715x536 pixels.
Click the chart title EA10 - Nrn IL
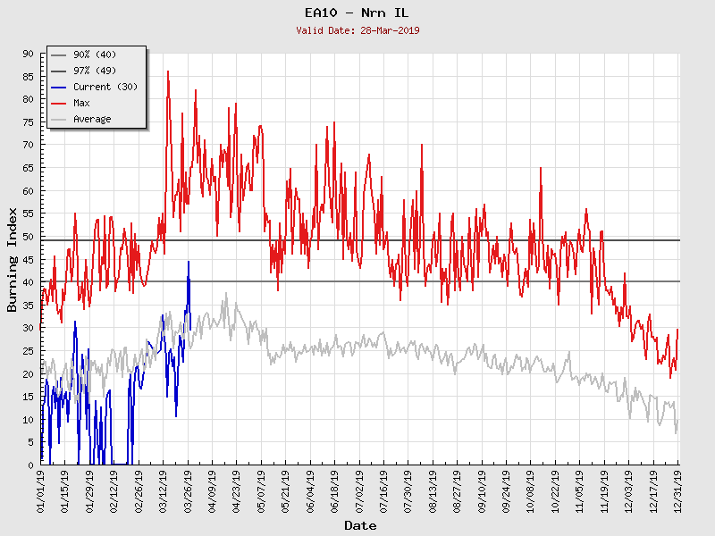click(357, 13)
